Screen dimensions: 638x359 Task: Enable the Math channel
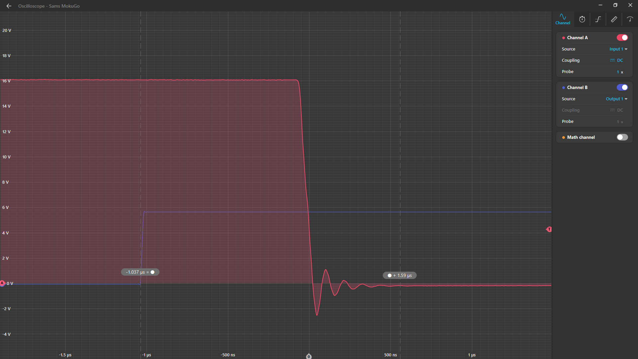pyautogui.click(x=622, y=137)
